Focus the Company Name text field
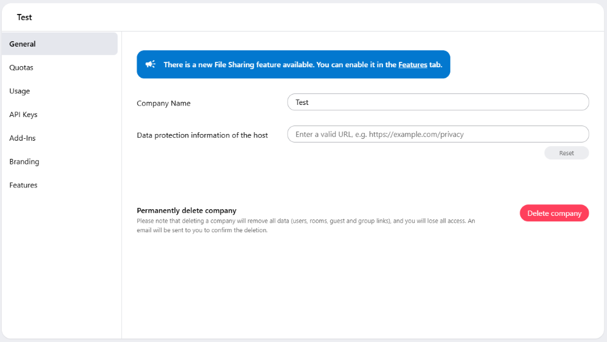The height and width of the screenshot is (342, 607). [x=438, y=102]
